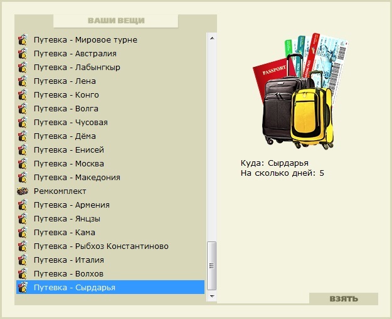The height and width of the screenshot is (319, 392).
Task: Click the luggage icon beside Путевка - Москва
Action: click(23, 164)
